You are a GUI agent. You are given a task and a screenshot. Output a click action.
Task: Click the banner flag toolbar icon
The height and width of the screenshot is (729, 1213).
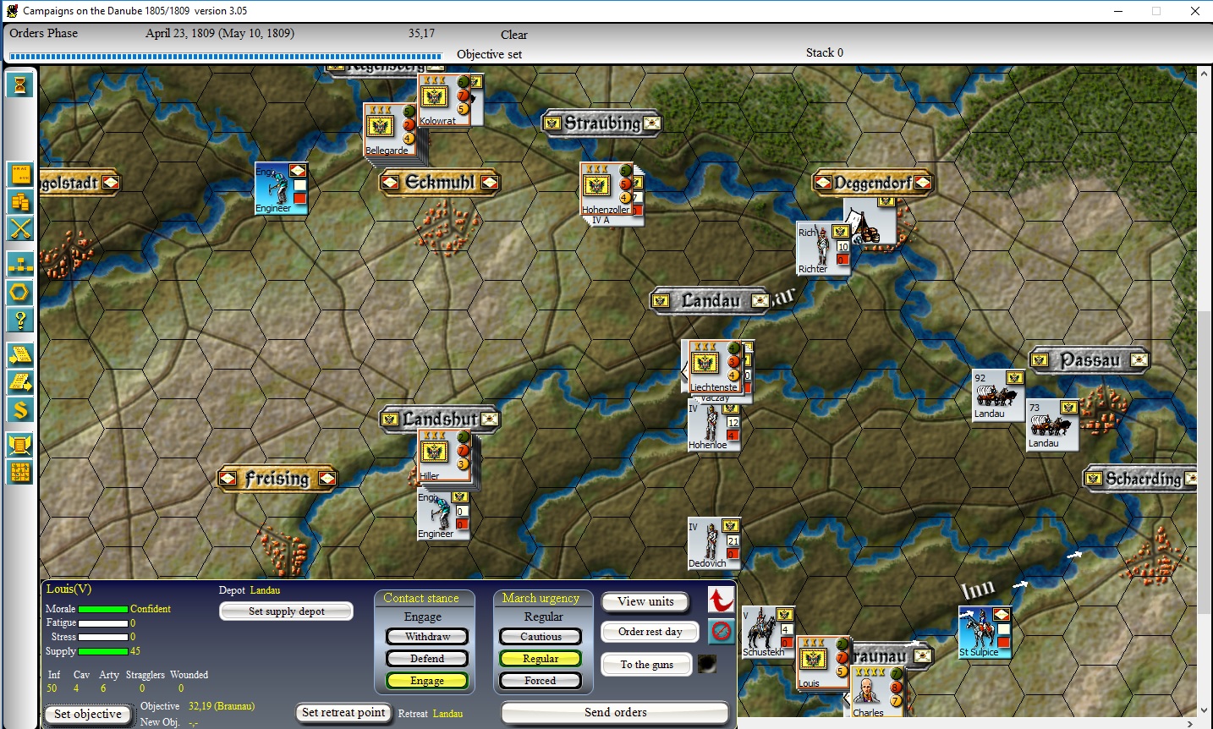pyautogui.click(x=20, y=445)
